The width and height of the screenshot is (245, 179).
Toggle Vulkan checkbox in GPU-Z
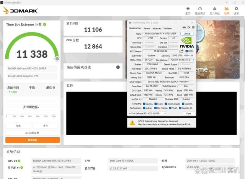tap(144, 108)
